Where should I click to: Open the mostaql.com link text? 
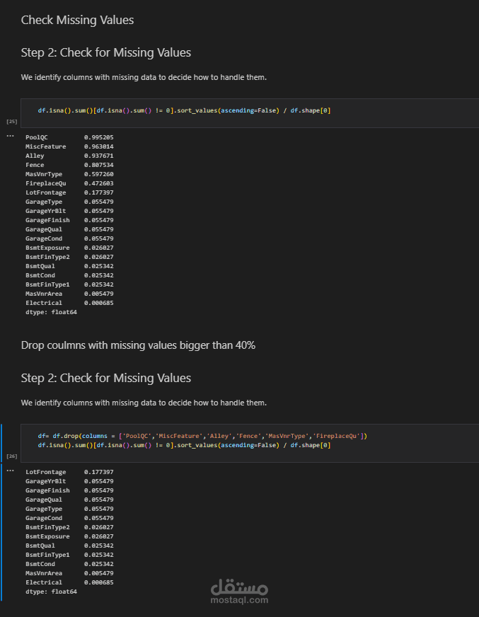pos(239,600)
